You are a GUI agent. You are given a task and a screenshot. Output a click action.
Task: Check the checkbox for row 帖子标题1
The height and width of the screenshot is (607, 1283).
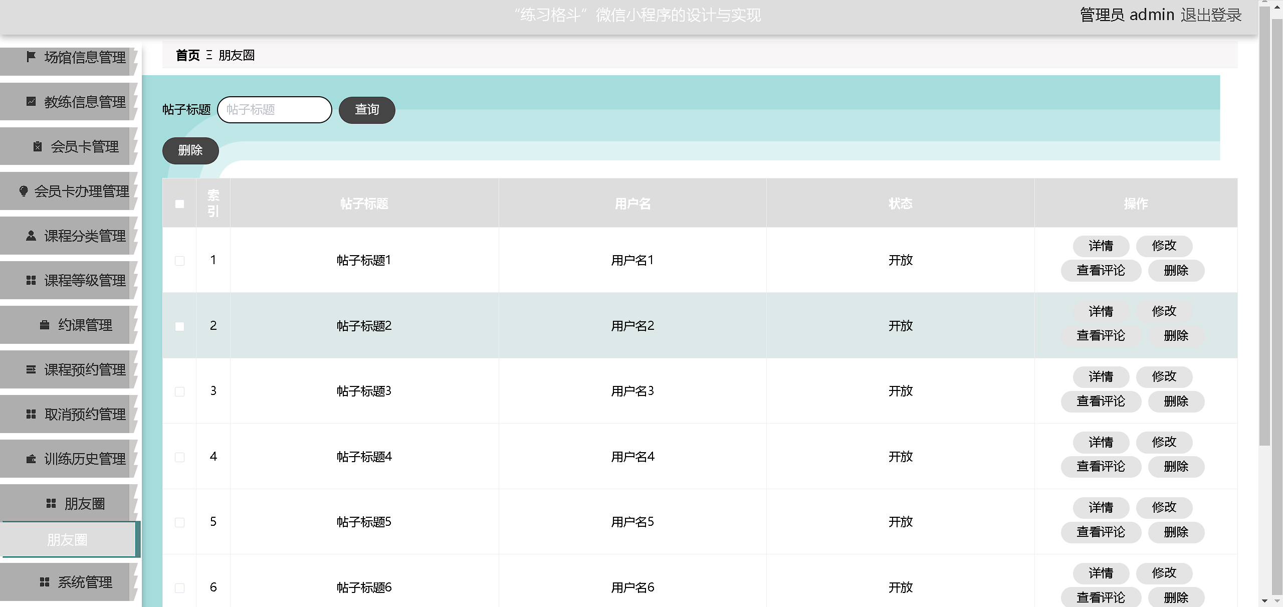pyautogui.click(x=179, y=261)
